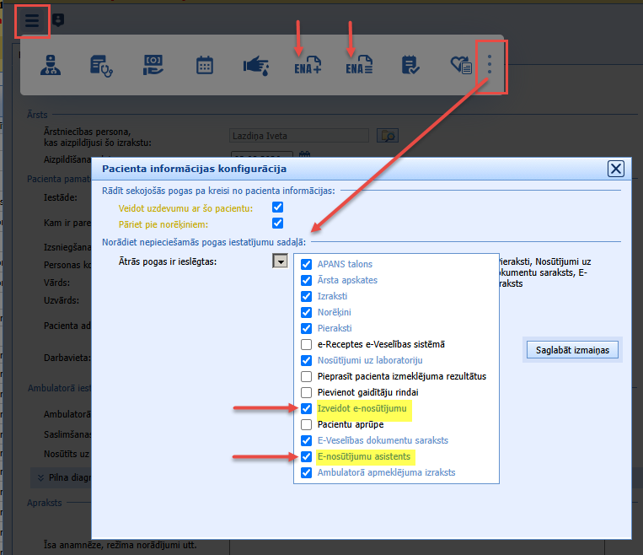643x555 pixels.
Task: Open the payment hand with money icon
Action: pos(153,65)
